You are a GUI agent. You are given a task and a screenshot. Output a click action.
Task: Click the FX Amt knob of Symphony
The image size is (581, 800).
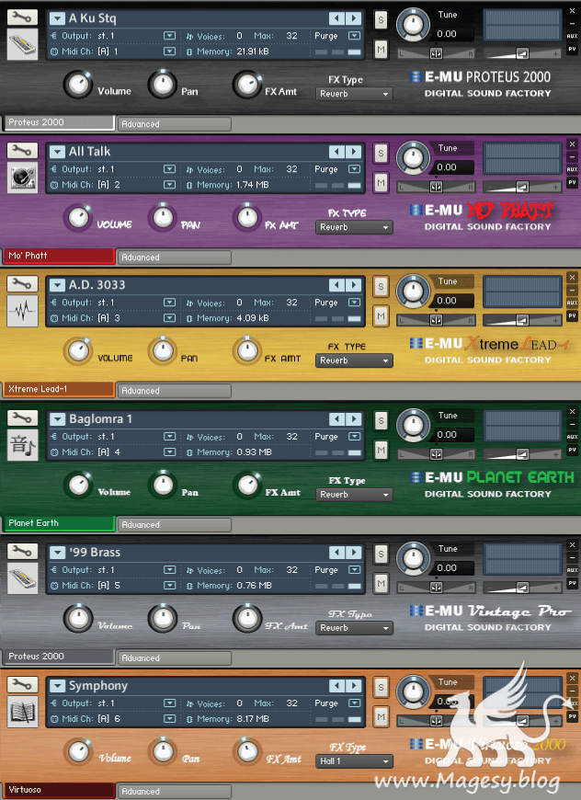[x=247, y=751]
